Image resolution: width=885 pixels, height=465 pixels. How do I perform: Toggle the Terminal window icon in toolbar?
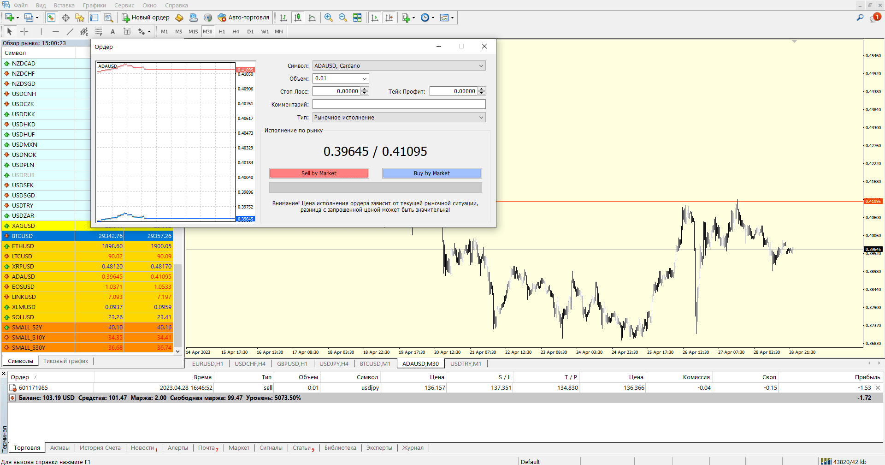(x=94, y=18)
